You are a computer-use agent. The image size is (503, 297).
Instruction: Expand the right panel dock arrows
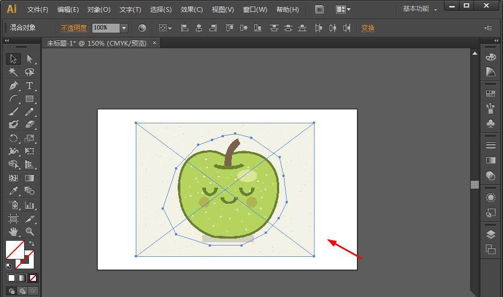pyautogui.click(x=496, y=40)
